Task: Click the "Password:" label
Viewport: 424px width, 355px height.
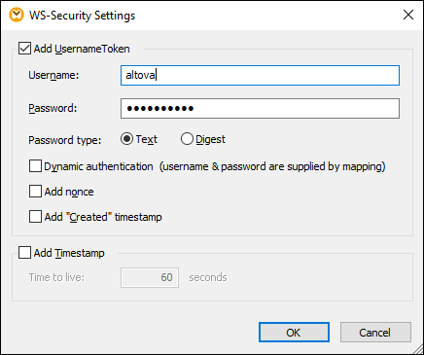Action: pyautogui.click(x=53, y=108)
